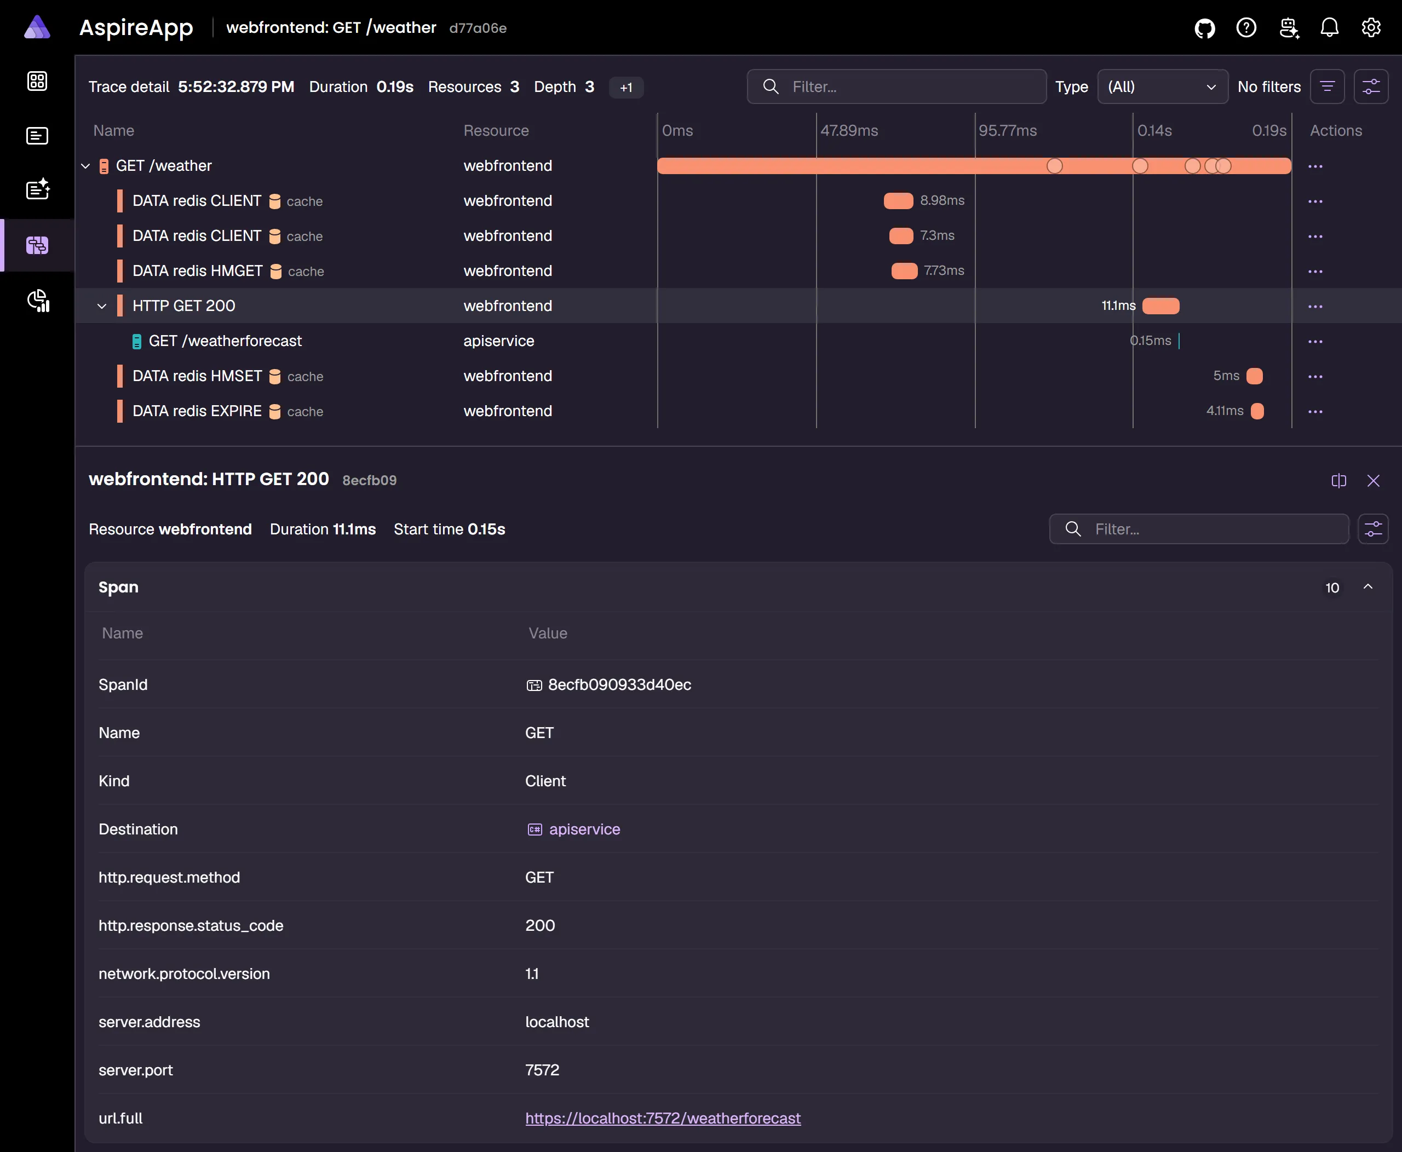Open the notifications bell

[1330, 28]
